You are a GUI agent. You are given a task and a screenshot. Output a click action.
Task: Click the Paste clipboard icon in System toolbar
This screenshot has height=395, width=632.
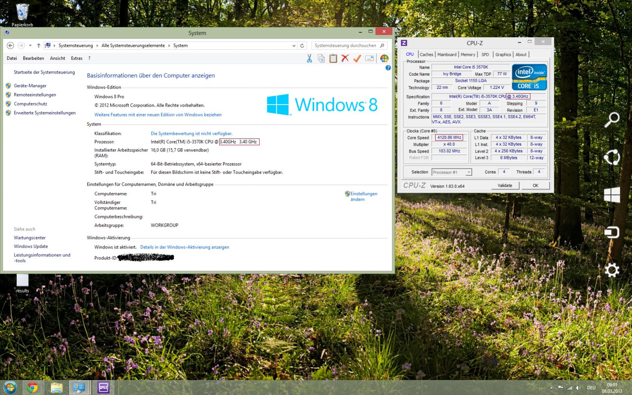click(x=333, y=58)
